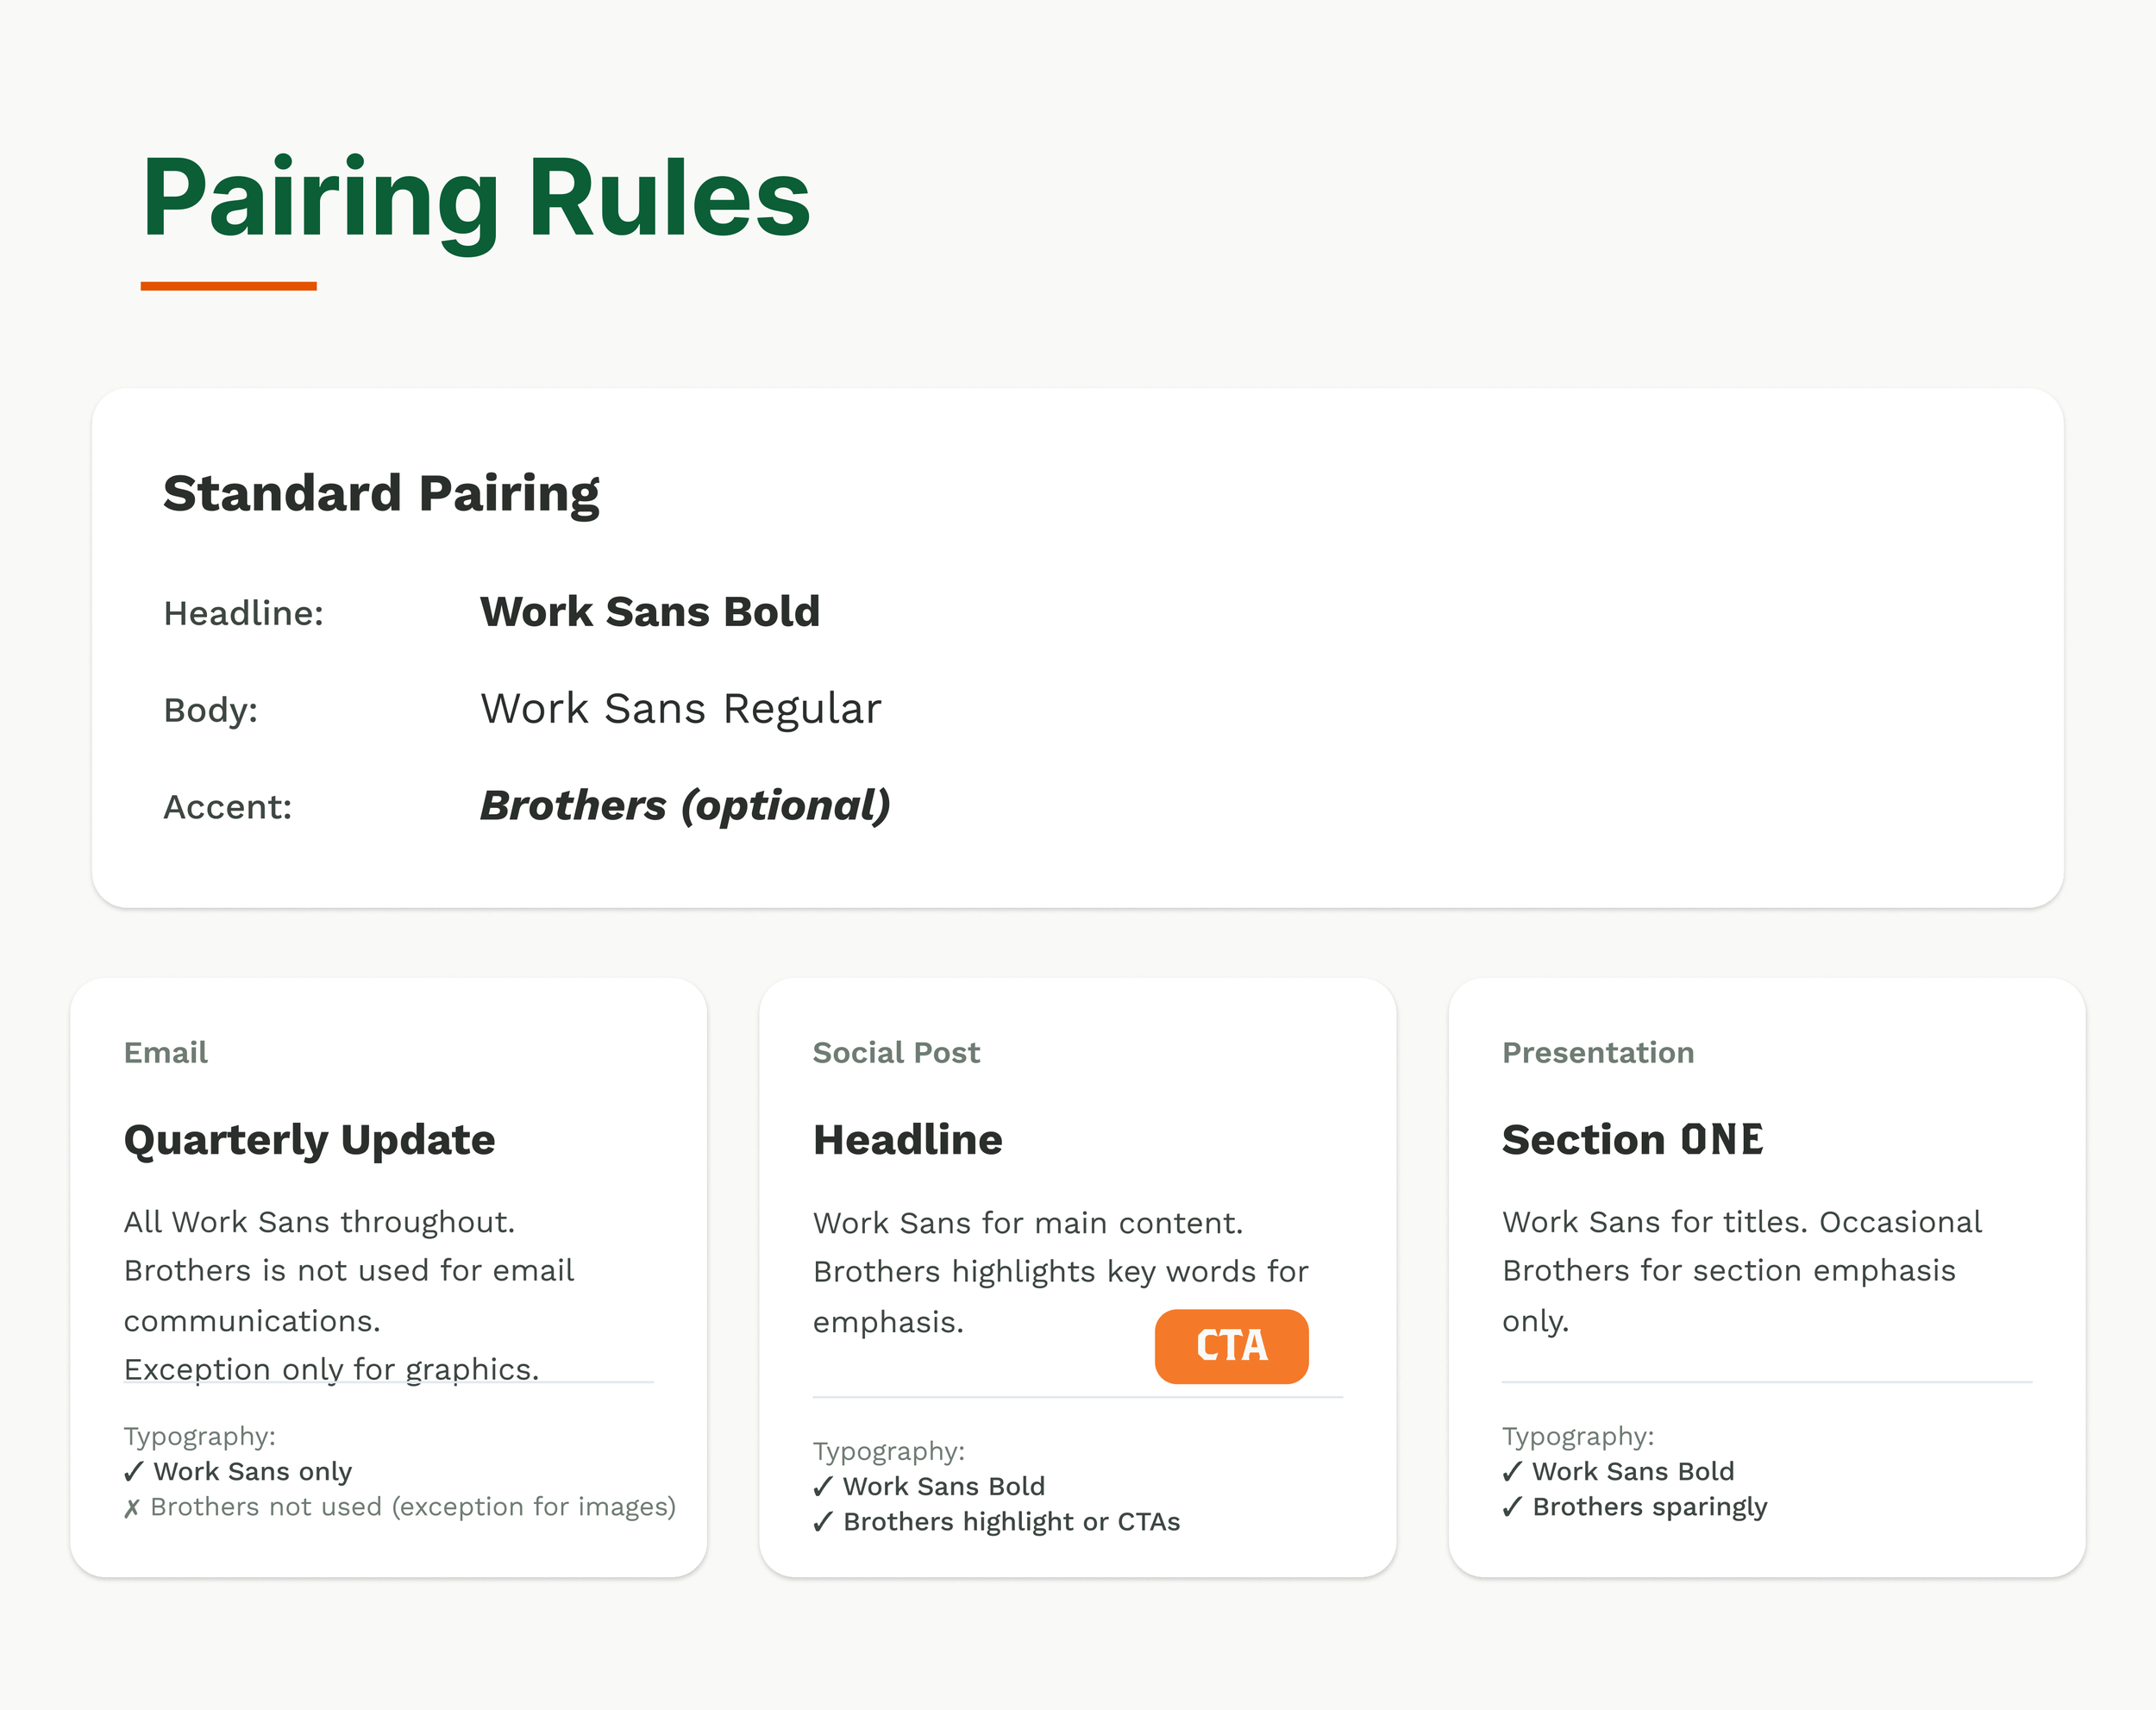Select 'Work Sans for titles. Occasional' line
Image resolution: width=2156 pixels, height=1710 pixels.
[1741, 1222]
